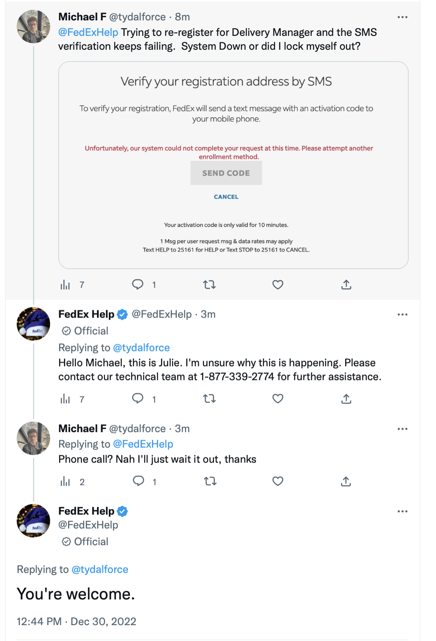Open the 12:44 PM Dec 30, 2022 timestamp
This screenshot has width=436, height=641.
(76, 621)
